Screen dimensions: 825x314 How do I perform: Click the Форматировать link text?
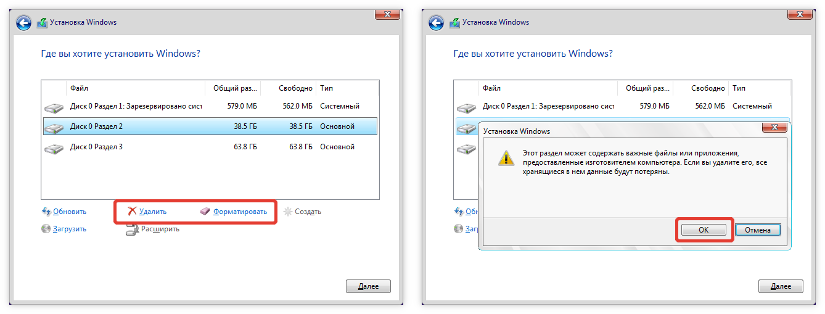240,212
